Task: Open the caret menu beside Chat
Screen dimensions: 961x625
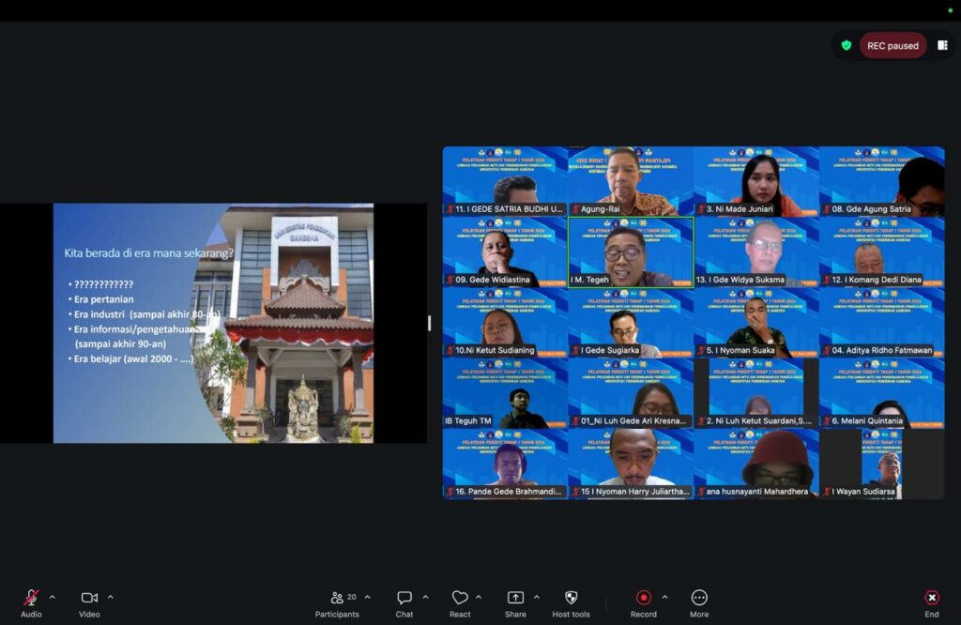Action: tap(425, 597)
